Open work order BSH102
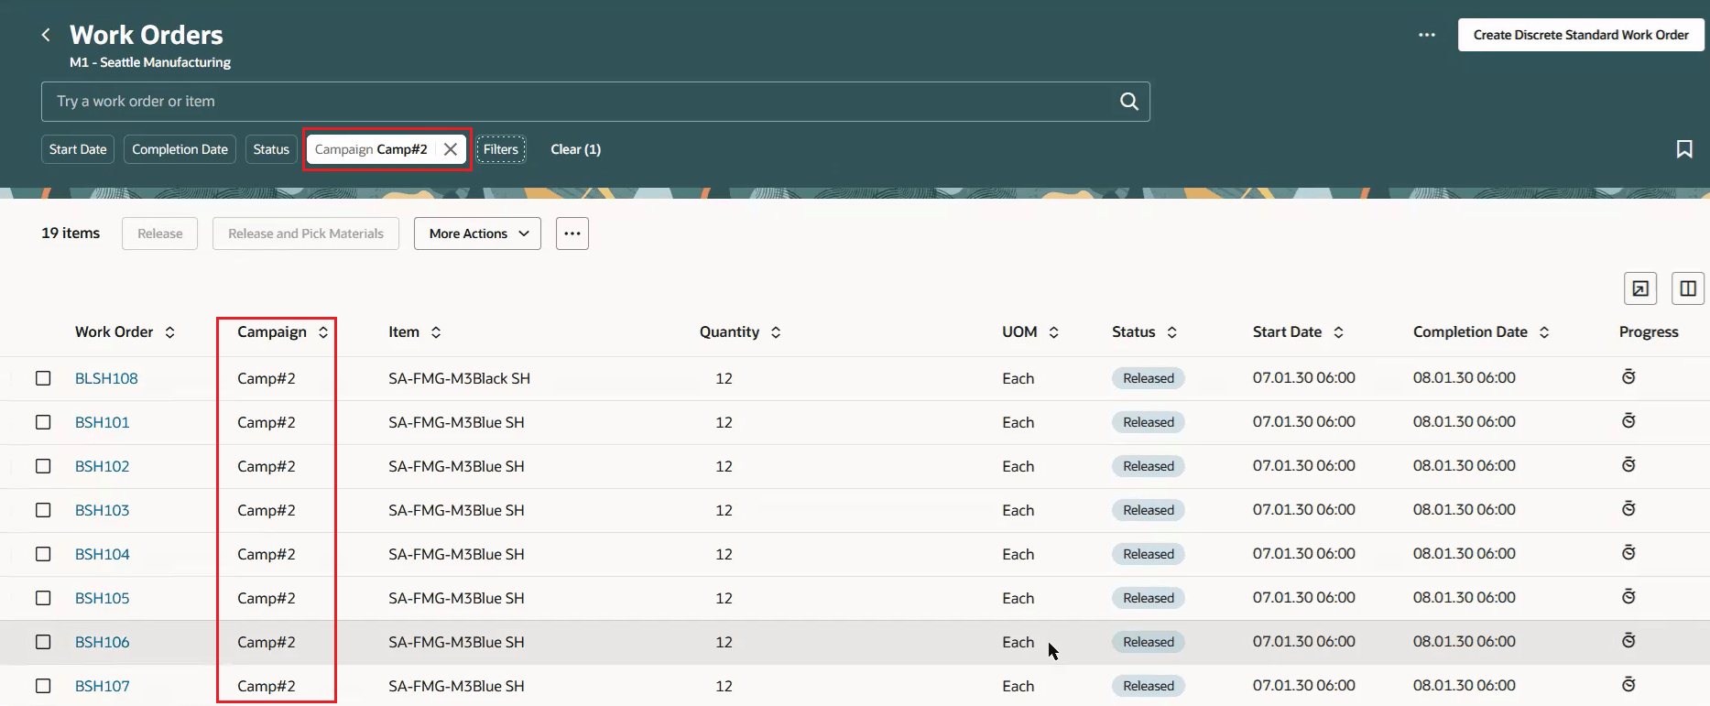The image size is (1710, 706). point(103,466)
